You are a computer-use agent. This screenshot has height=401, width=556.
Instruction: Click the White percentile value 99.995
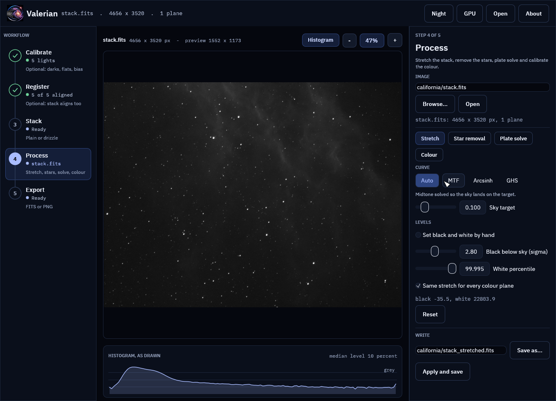(x=475, y=269)
